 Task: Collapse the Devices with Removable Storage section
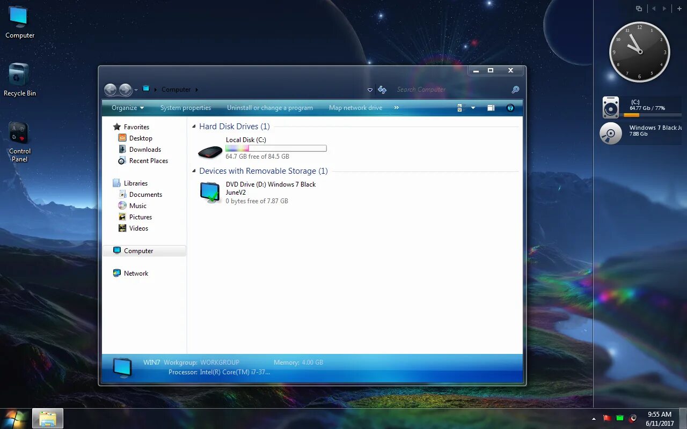(x=193, y=171)
